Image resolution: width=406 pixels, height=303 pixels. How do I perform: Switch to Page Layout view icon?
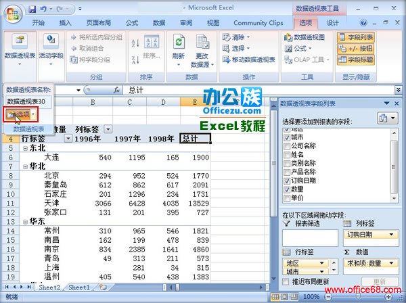click(x=285, y=296)
